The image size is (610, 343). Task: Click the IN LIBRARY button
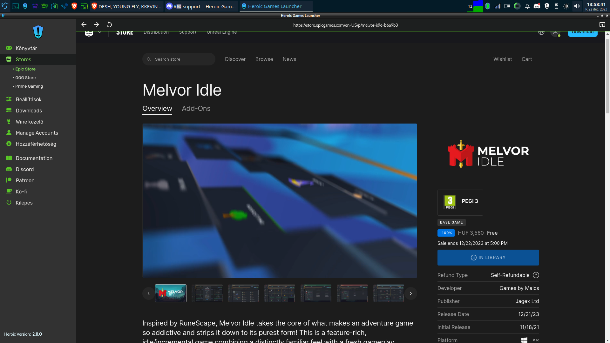[488, 258]
